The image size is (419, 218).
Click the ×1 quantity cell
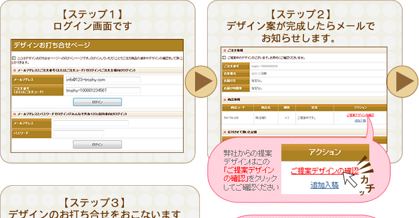(287, 118)
